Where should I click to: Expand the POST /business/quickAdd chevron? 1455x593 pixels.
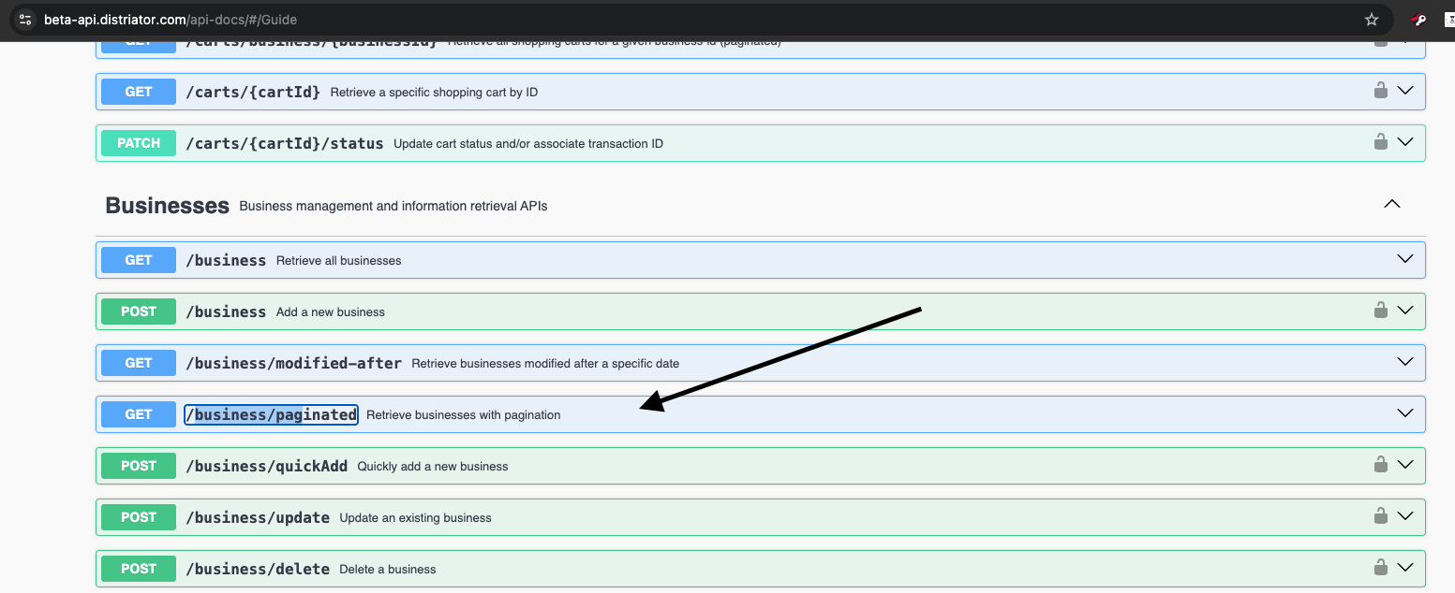click(x=1404, y=465)
